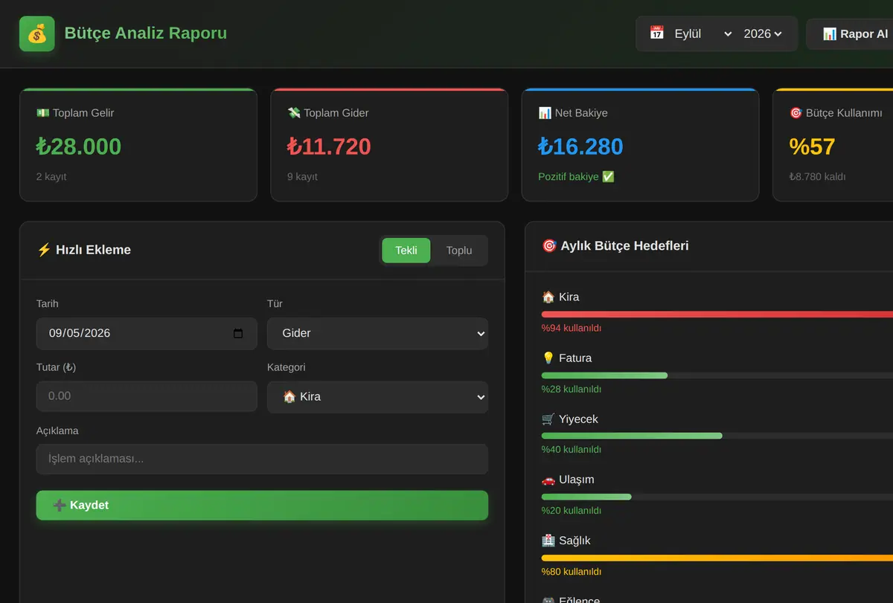Viewport: 893px width, 603px height.
Task: Click the money bag app logo
Action: pyautogui.click(x=37, y=33)
